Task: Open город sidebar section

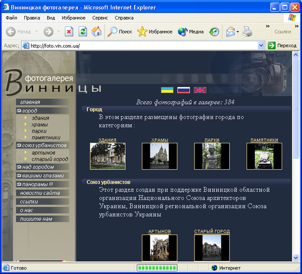Action: click(x=42, y=111)
